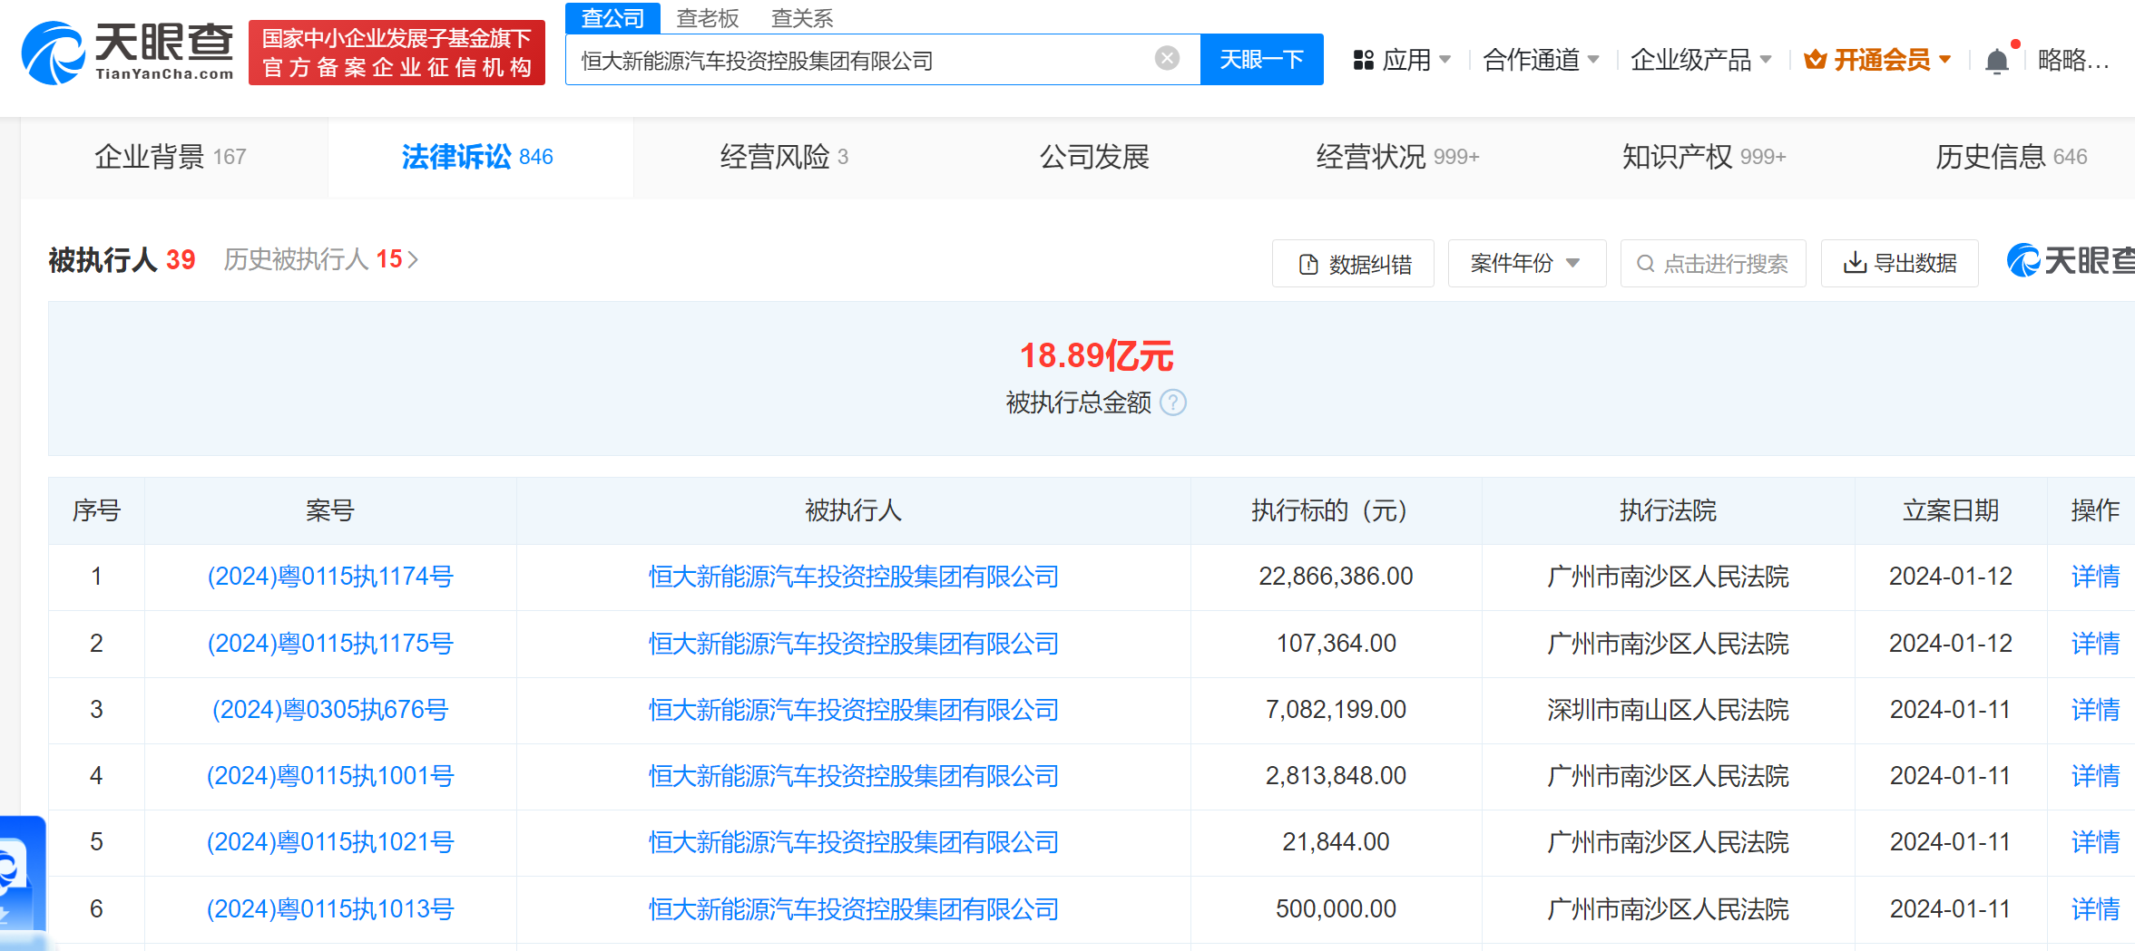Click the 18.89亿元 total amount
The height and width of the screenshot is (951, 2135).
coord(1096,355)
